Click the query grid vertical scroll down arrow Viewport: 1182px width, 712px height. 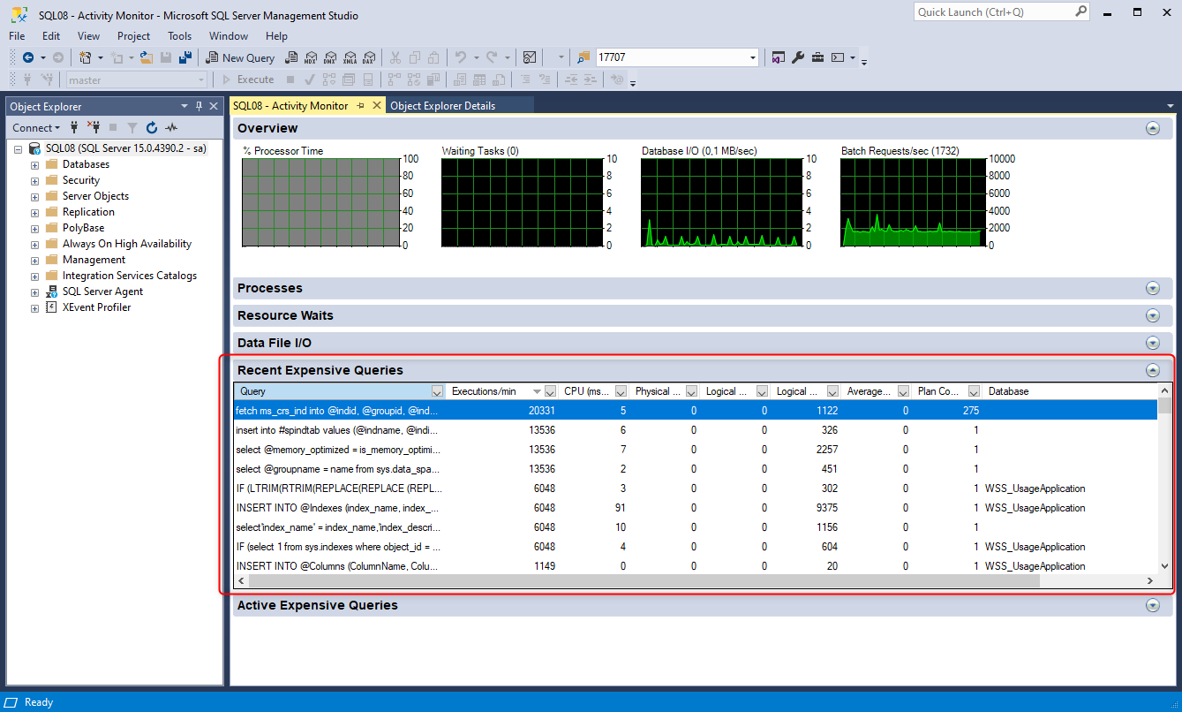pyautogui.click(x=1164, y=566)
